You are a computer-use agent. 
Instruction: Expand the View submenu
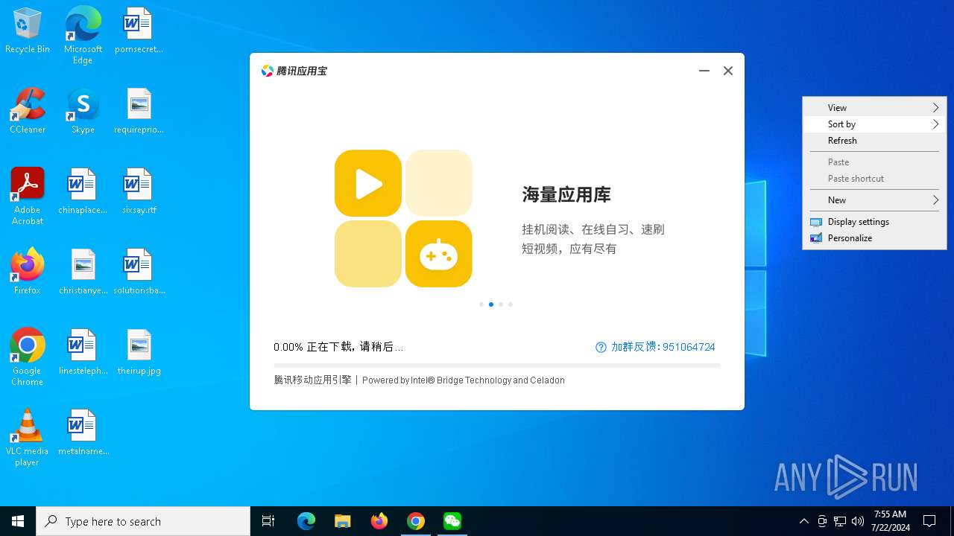pyautogui.click(x=874, y=108)
